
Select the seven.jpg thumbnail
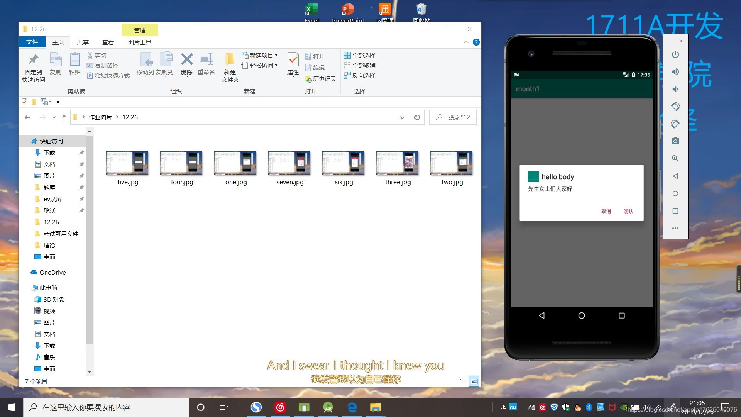(289, 164)
